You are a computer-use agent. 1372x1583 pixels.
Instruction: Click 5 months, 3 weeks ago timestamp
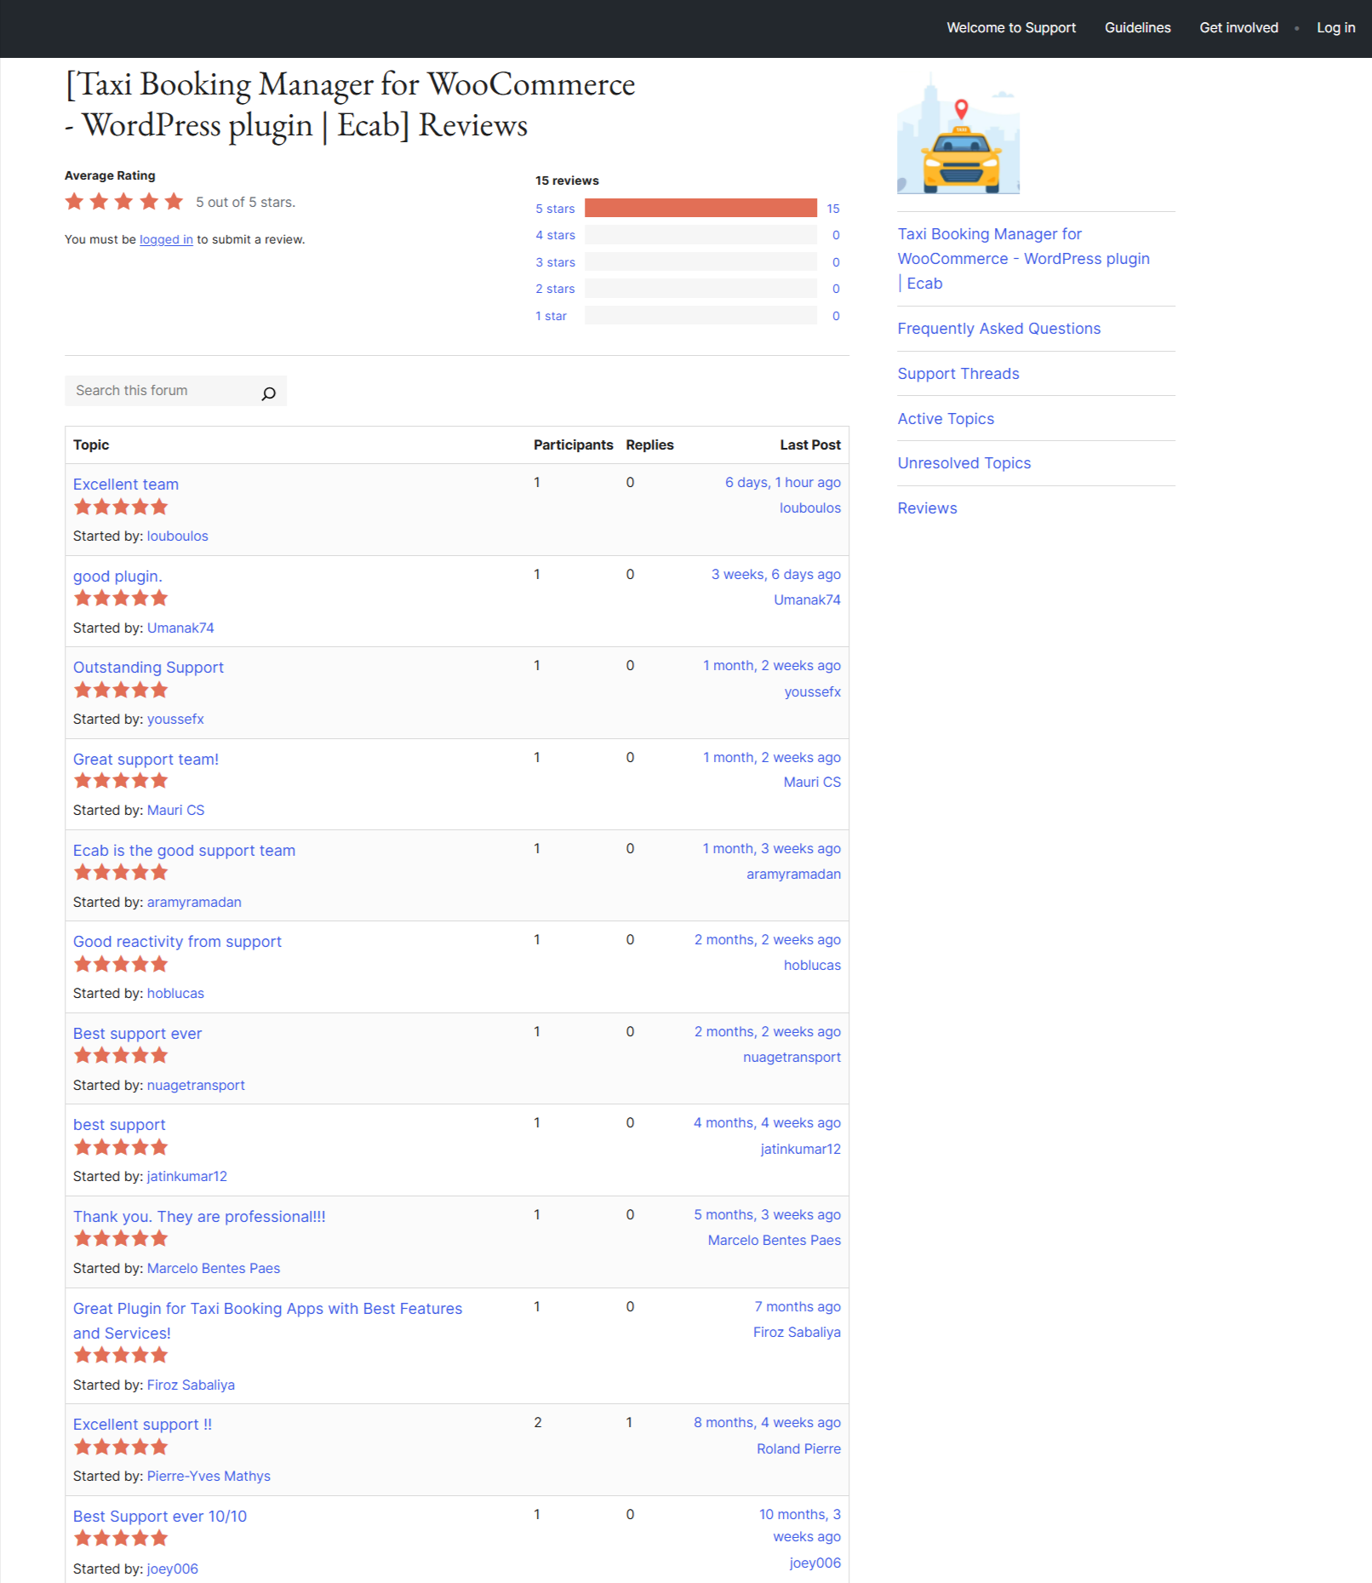(767, 1215)
